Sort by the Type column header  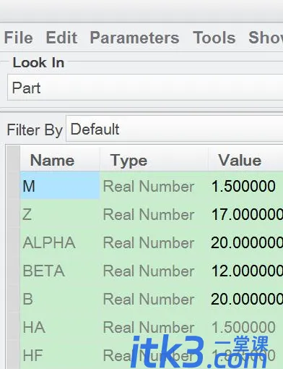pos(154,160)
